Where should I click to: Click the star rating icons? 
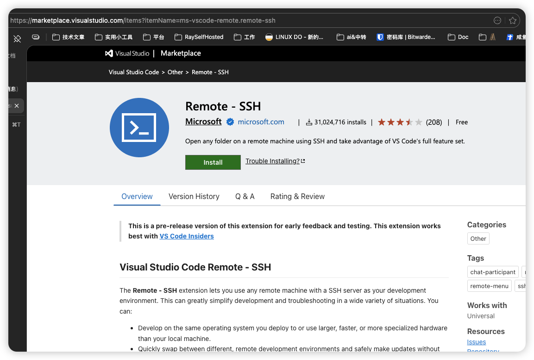point(400,122)
